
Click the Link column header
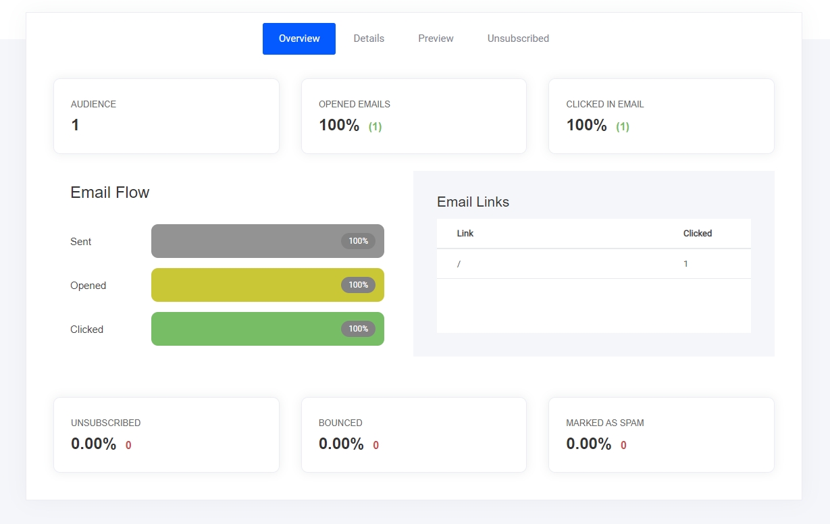(x=465, y=233)
